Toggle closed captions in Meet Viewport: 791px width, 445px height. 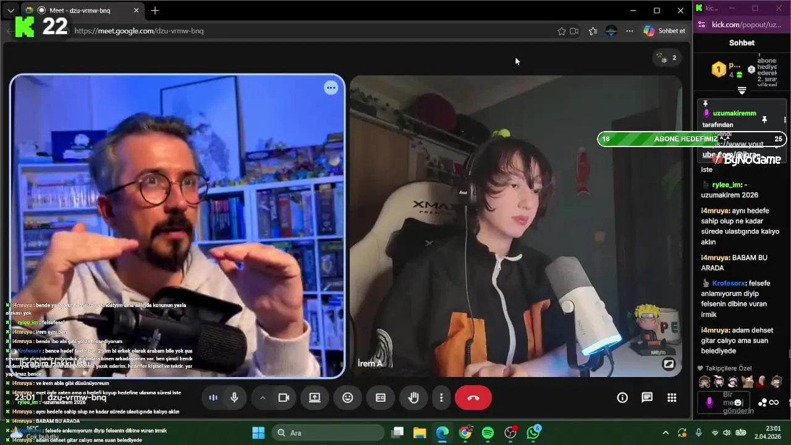pyautogui.click(x=381, y=397)
